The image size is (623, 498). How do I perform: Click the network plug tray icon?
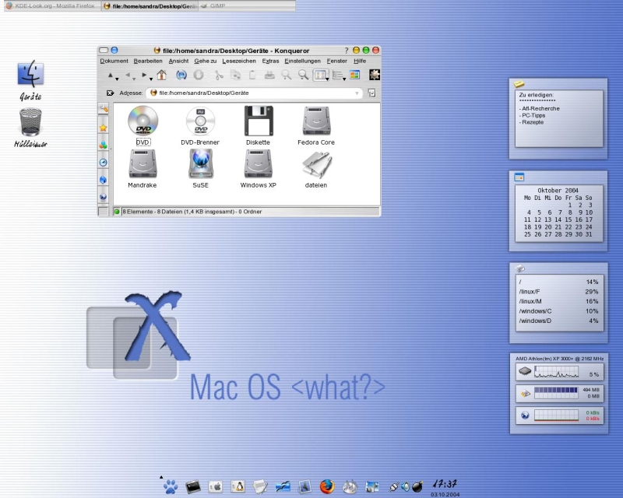[394, 486]
